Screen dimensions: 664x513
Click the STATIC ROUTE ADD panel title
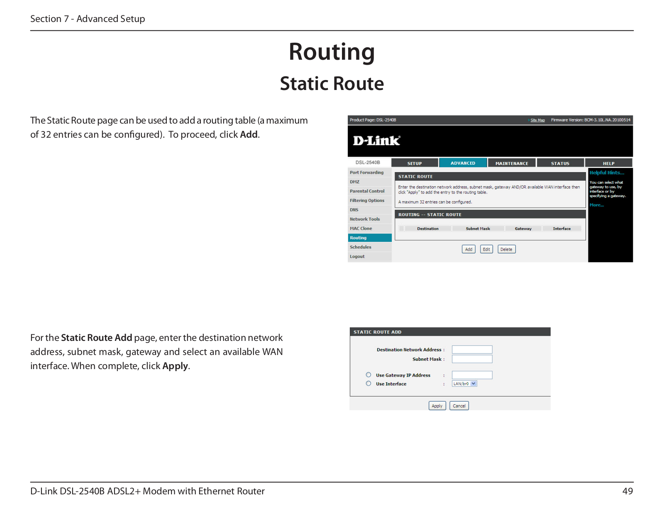coord(377,332)
